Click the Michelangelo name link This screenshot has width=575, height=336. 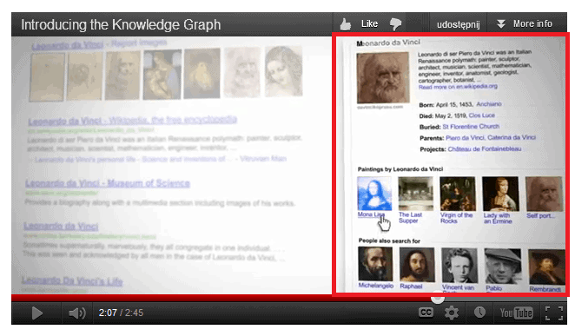pyautogui.click(x=376, y=286)
